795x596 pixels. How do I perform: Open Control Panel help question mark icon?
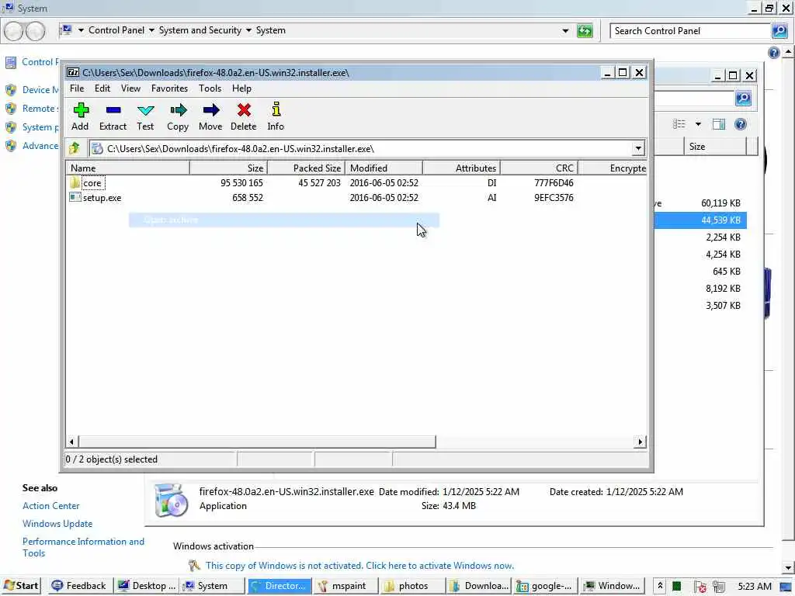[773, 53]
